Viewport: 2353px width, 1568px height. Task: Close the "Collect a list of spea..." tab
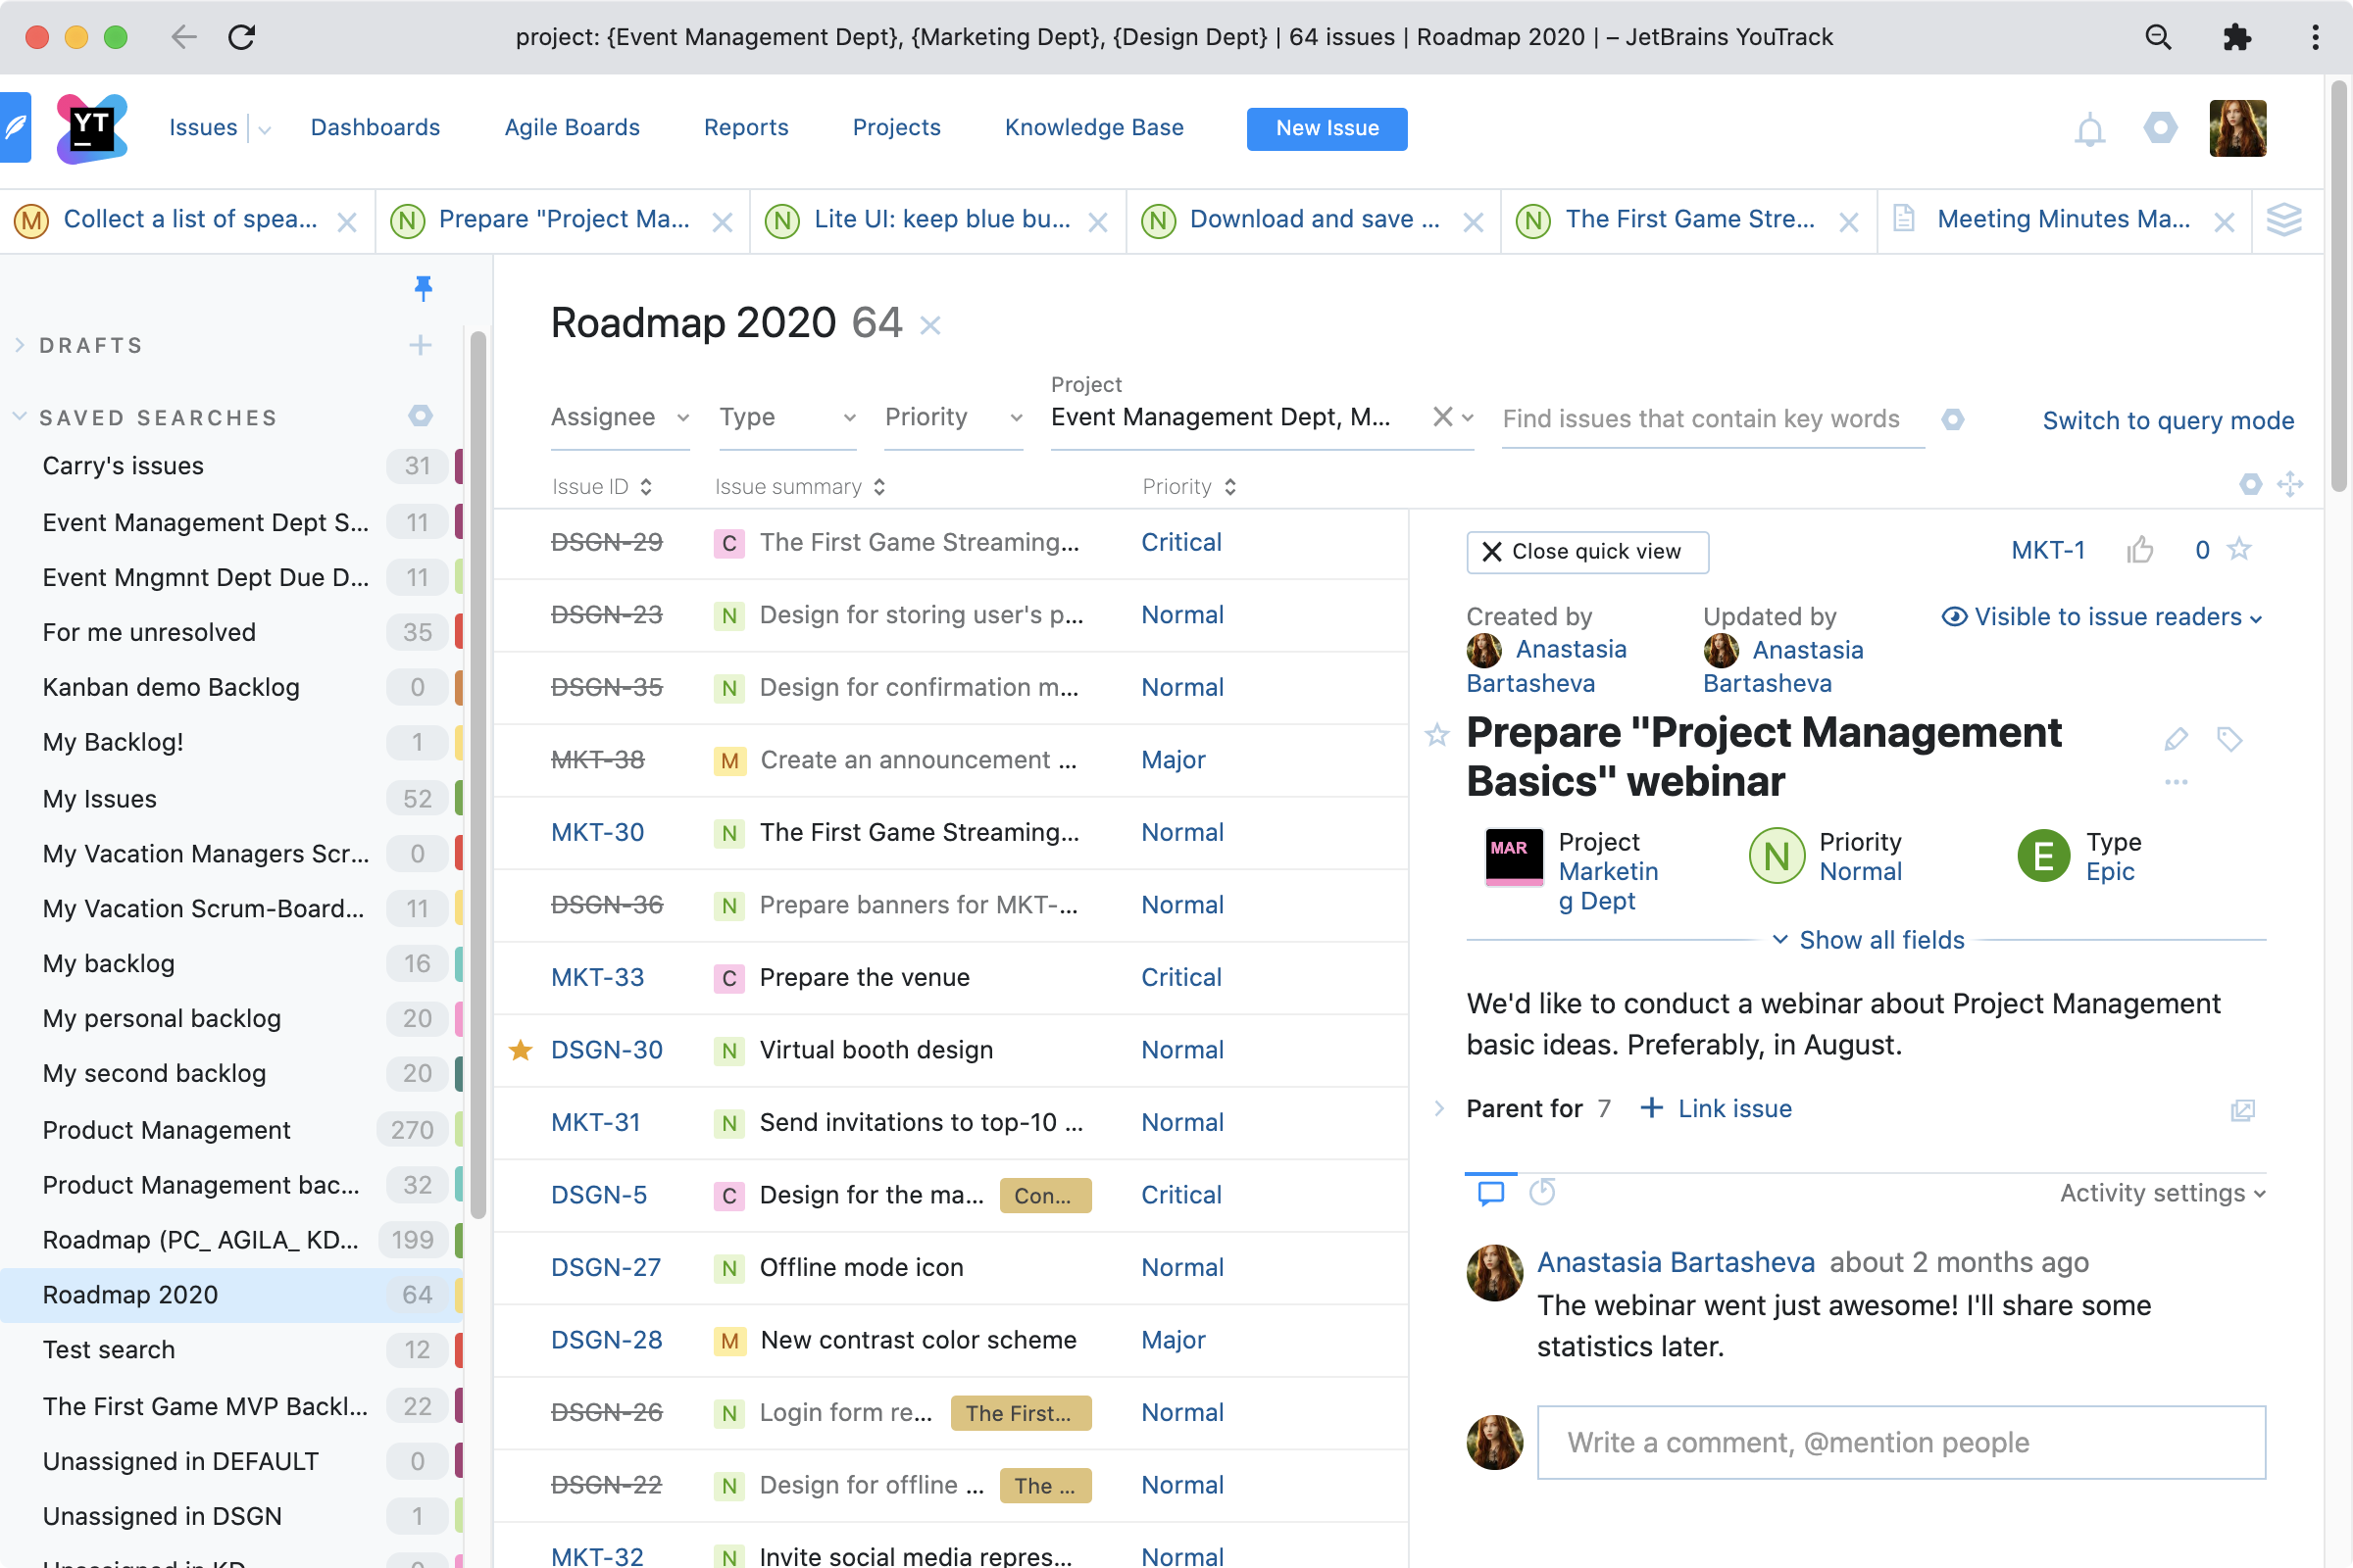[346, 222]
